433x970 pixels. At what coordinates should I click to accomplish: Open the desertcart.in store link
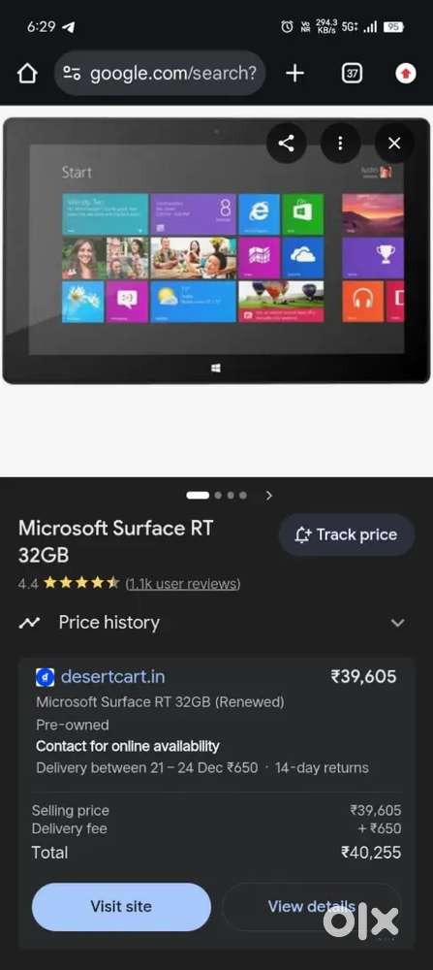[112, 677]
